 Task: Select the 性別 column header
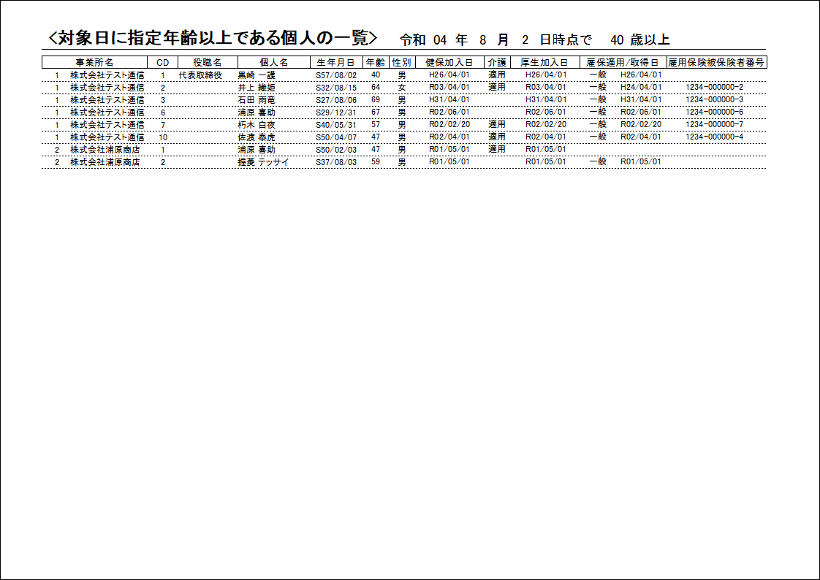pyautogui.click(x=402, y=63)
